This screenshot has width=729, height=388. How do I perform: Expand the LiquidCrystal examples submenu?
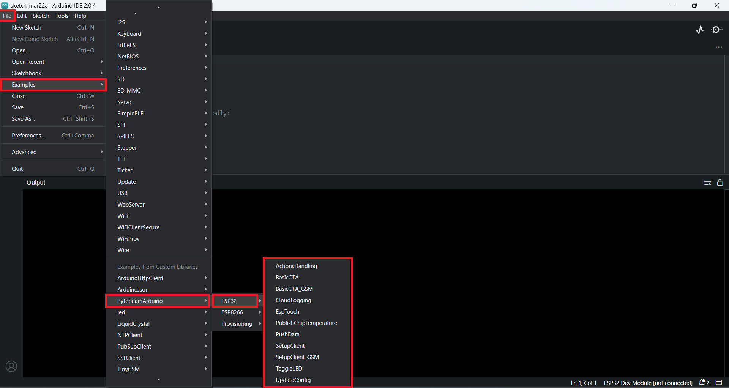tap(159, 324)
